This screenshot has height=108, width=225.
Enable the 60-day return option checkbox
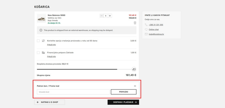click(38, 41)
